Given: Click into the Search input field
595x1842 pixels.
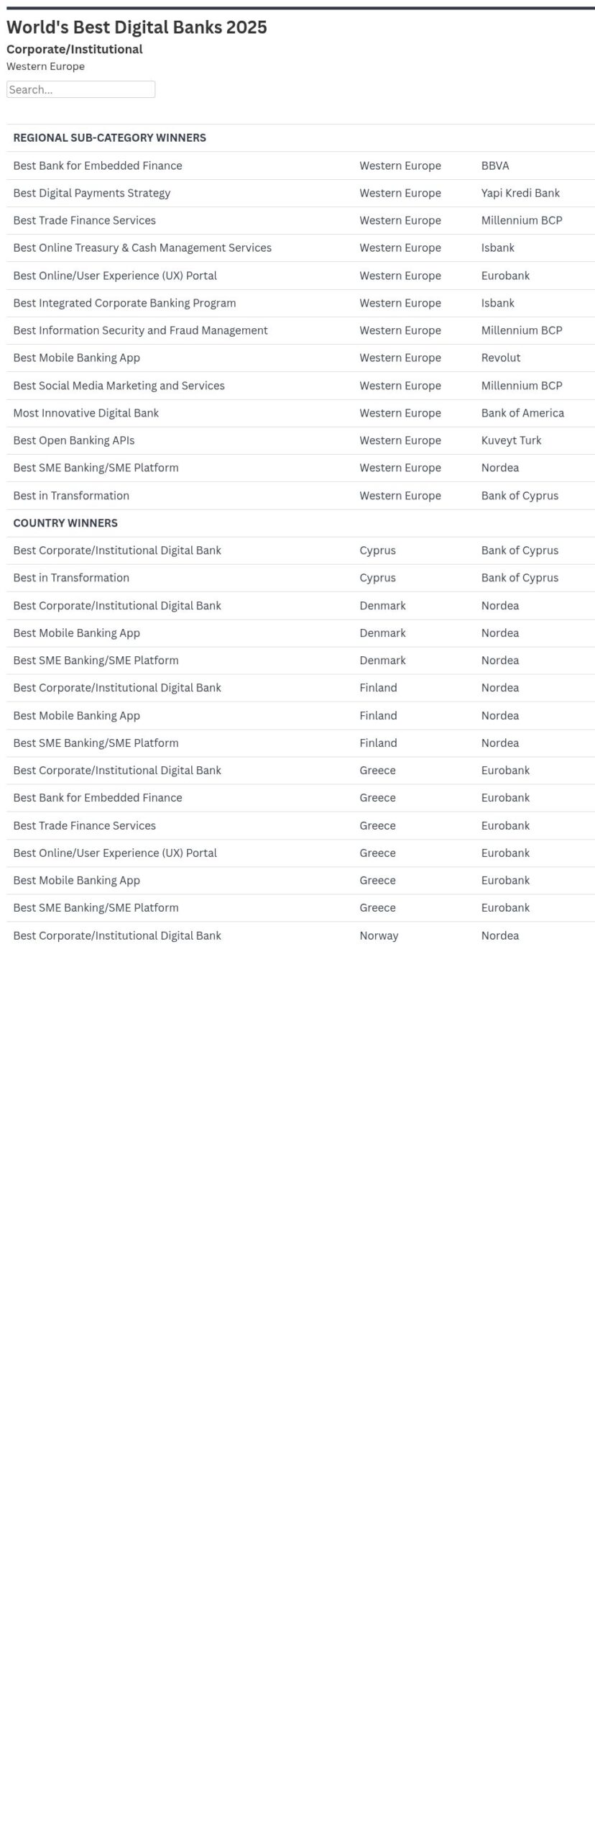Looking at the screenshot, I should point(80,89).
